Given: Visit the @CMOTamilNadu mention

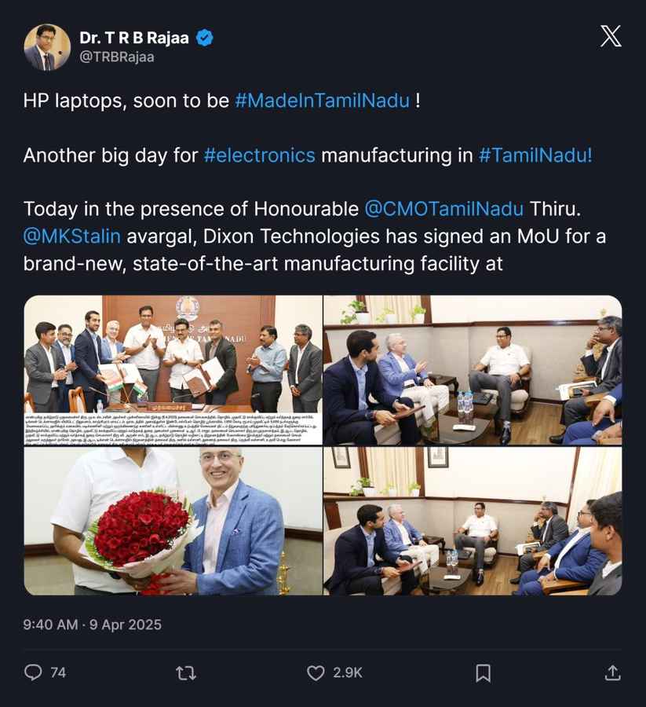Looking at the screenshot, I should click(x=443, y=208).
